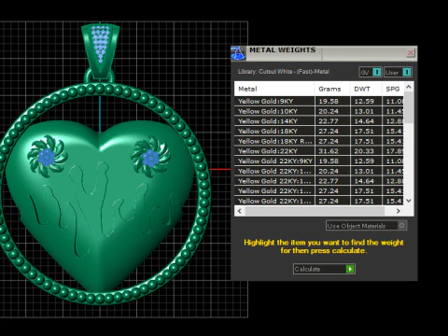Sort by the Metal column header
Screen dimensions: 448x336
274,89
